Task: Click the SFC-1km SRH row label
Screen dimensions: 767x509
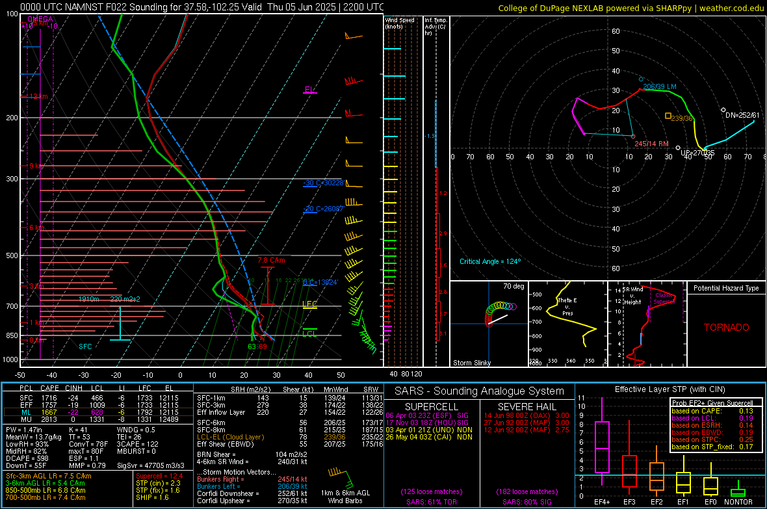Action: tap(211, 398)
